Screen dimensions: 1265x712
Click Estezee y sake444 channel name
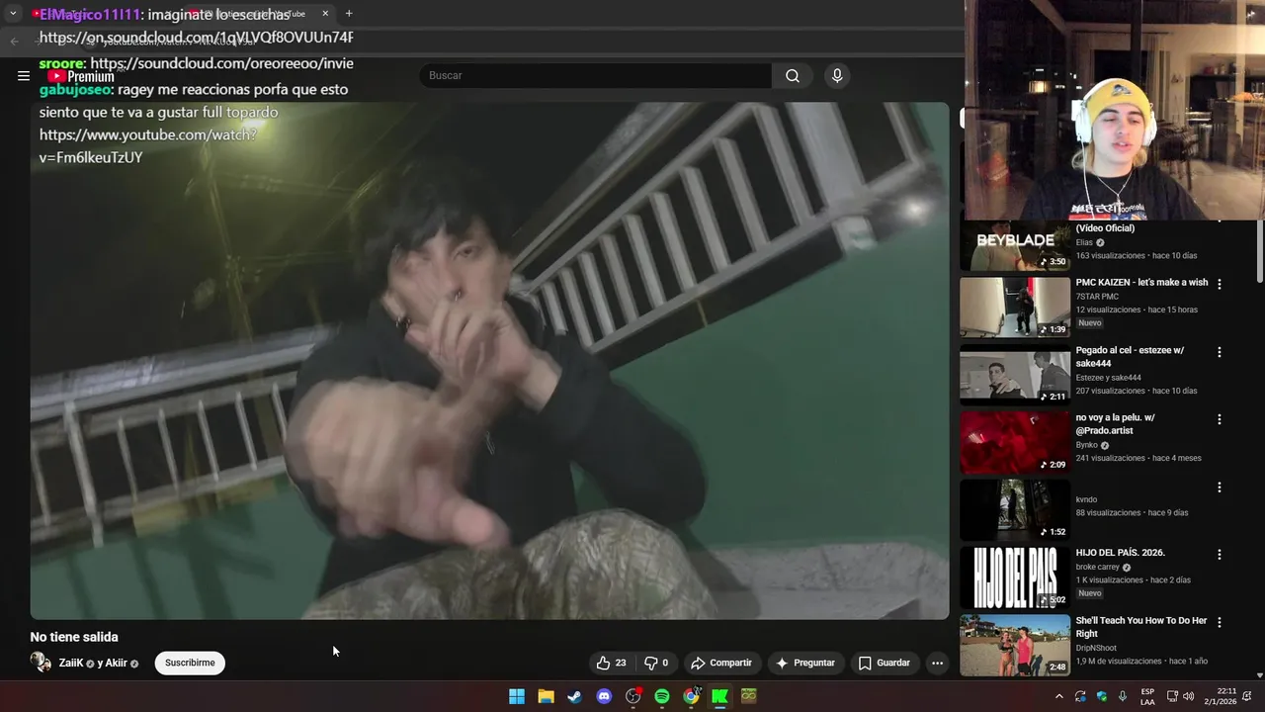1109,378
